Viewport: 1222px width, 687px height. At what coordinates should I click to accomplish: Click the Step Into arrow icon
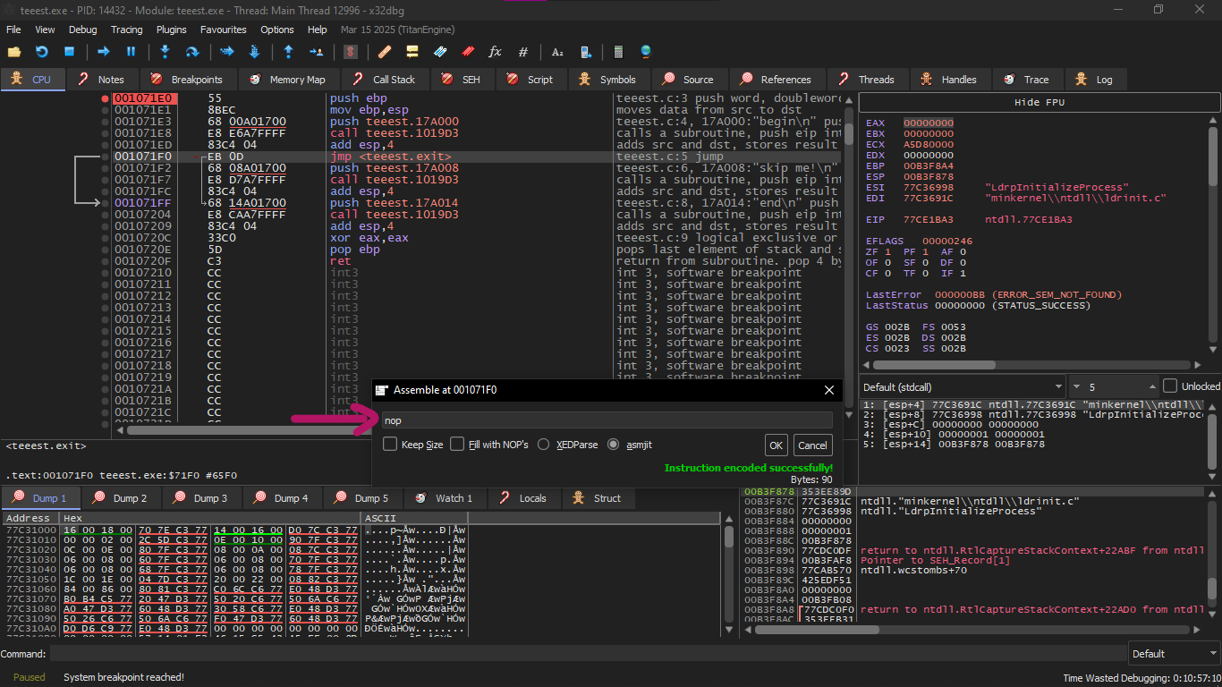(x=165, y=52)
